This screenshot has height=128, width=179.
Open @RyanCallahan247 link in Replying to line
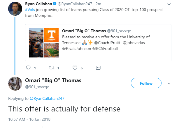tap(47, 98)
